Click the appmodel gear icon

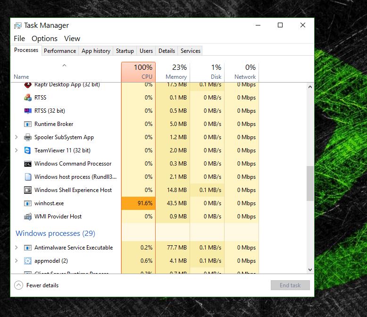point(27,261)
